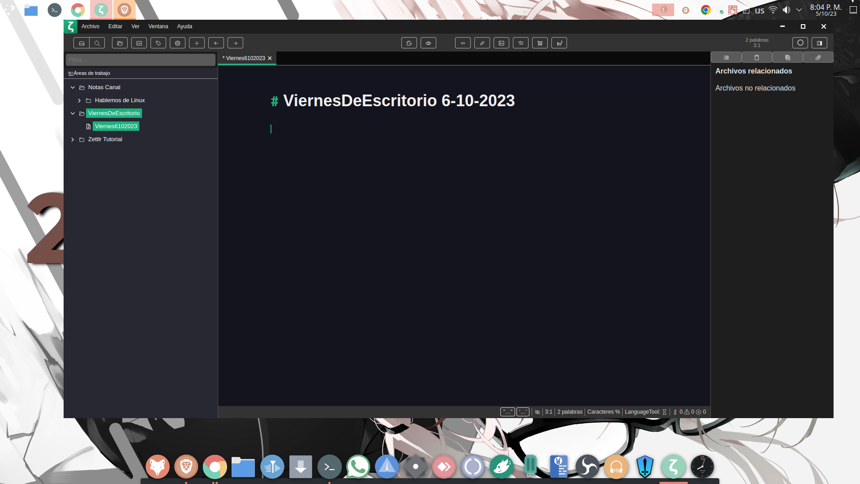Open the Archivo menu

click(x=90, y=26)
